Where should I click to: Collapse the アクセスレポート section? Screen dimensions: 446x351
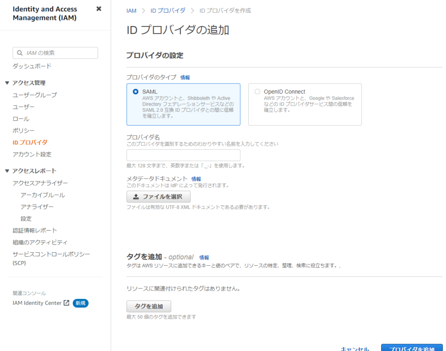pos(7,171)
